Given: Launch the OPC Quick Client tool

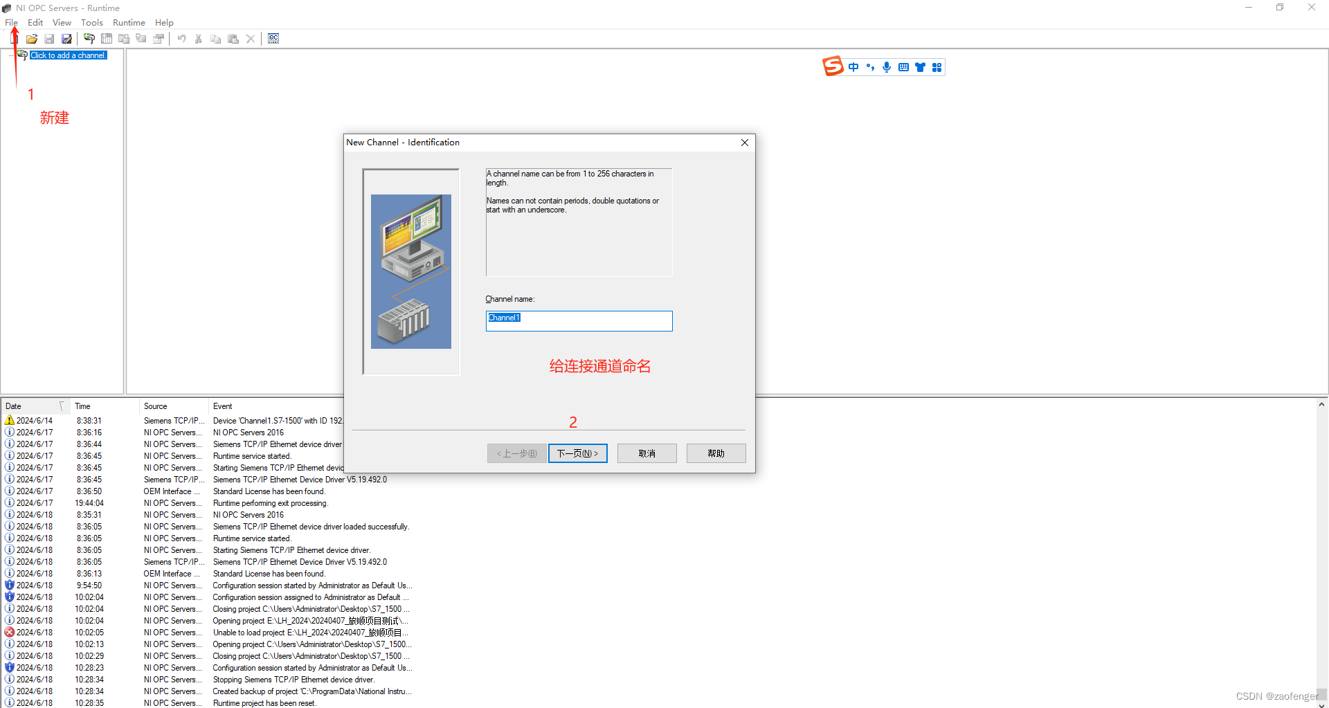Looking at the screenshot, I should pos(273,38).
